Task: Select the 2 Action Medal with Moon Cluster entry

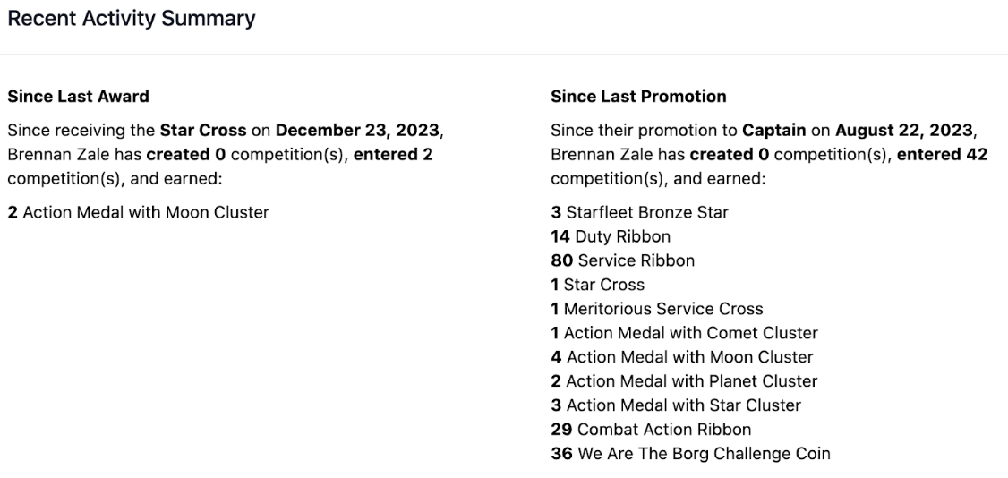Action: [x=138, y=213]
